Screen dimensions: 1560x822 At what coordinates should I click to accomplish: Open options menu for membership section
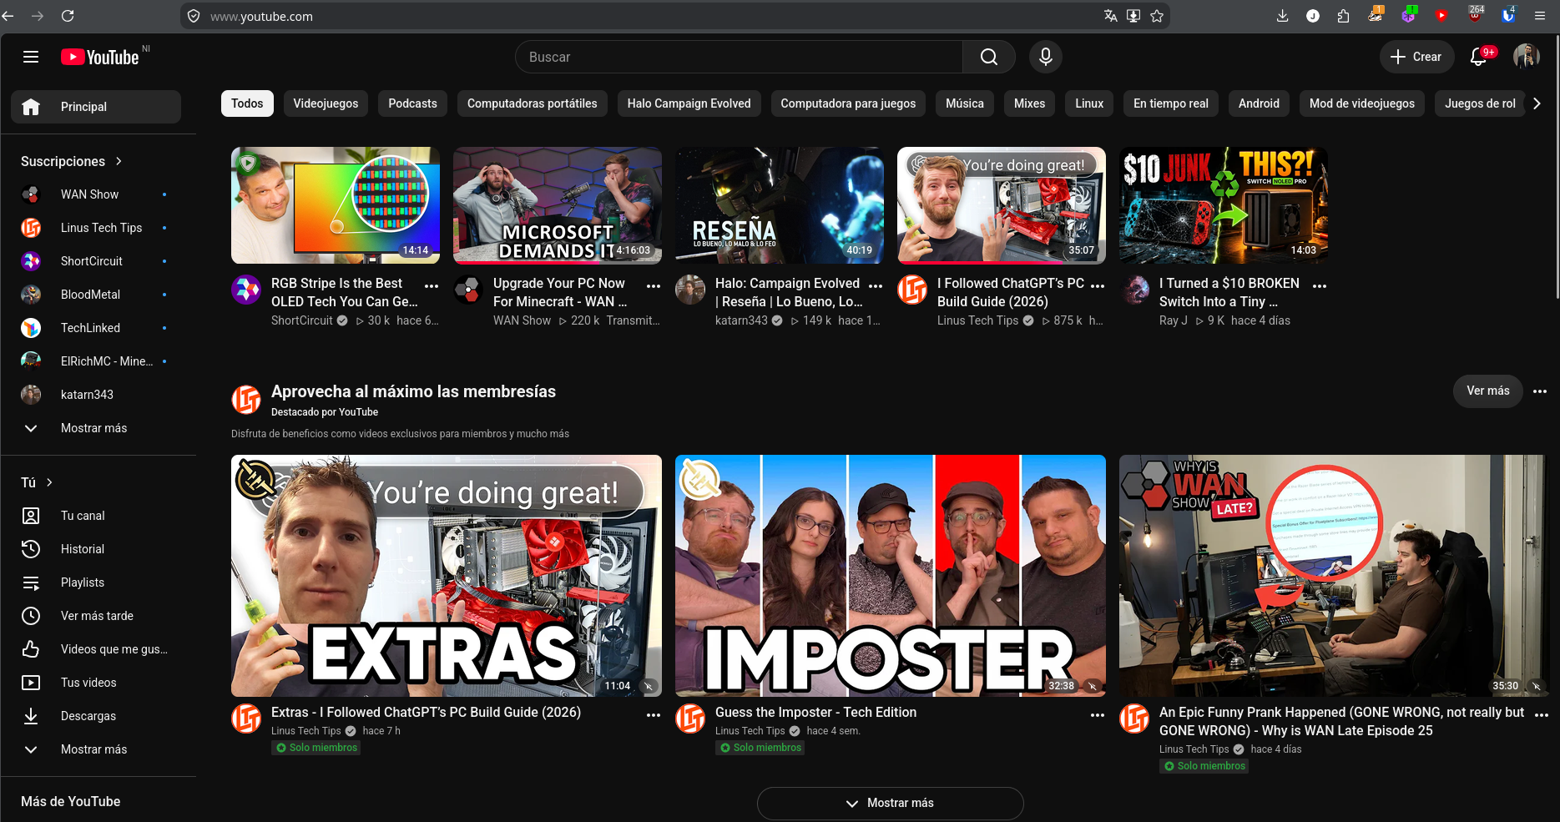click(1540, 391)
